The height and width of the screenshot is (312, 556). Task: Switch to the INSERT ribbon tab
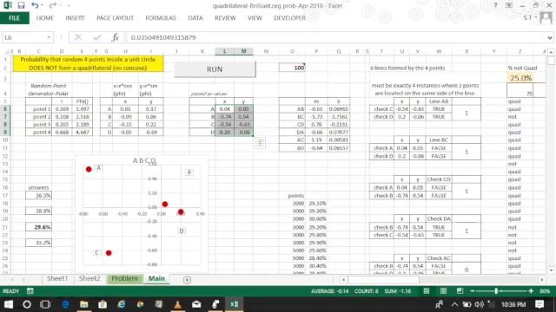(75, 18)
